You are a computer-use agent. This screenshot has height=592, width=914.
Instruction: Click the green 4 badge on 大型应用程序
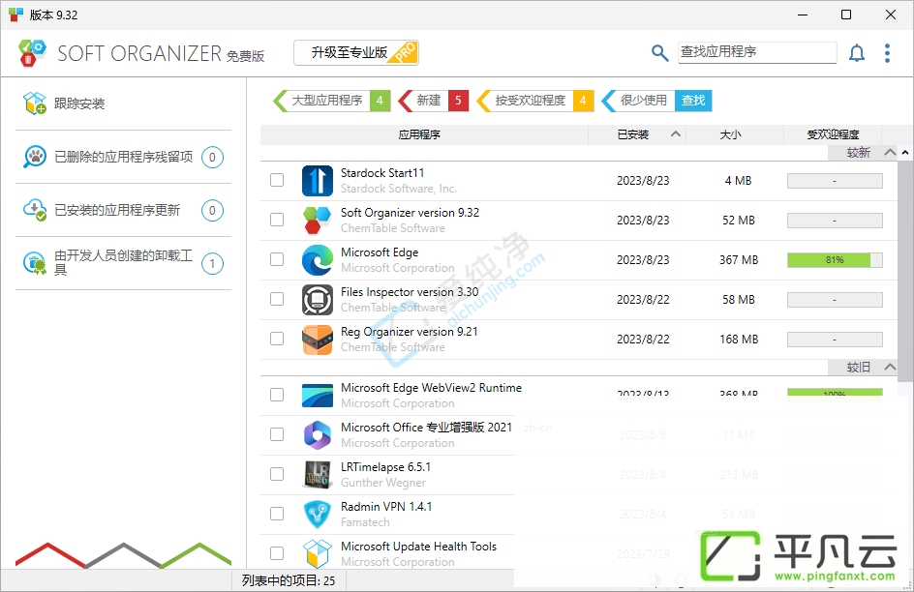point(381,101)
